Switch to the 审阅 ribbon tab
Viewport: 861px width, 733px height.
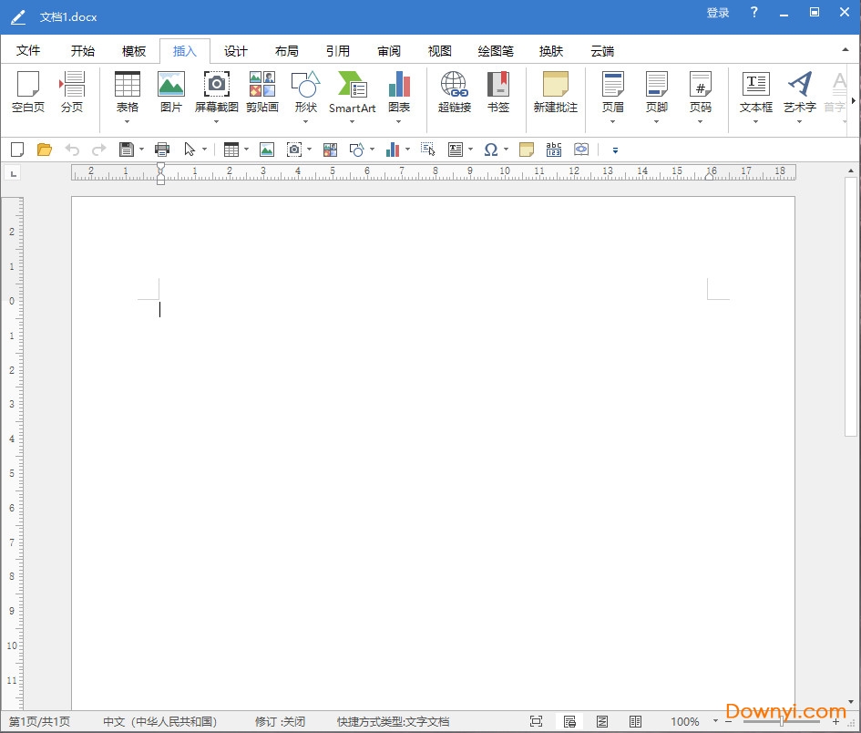click(x=388, y=51)
